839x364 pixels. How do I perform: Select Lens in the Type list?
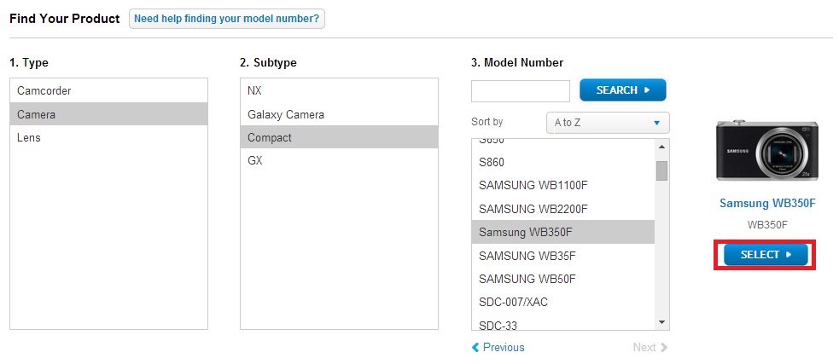click(x=108, y=137)
